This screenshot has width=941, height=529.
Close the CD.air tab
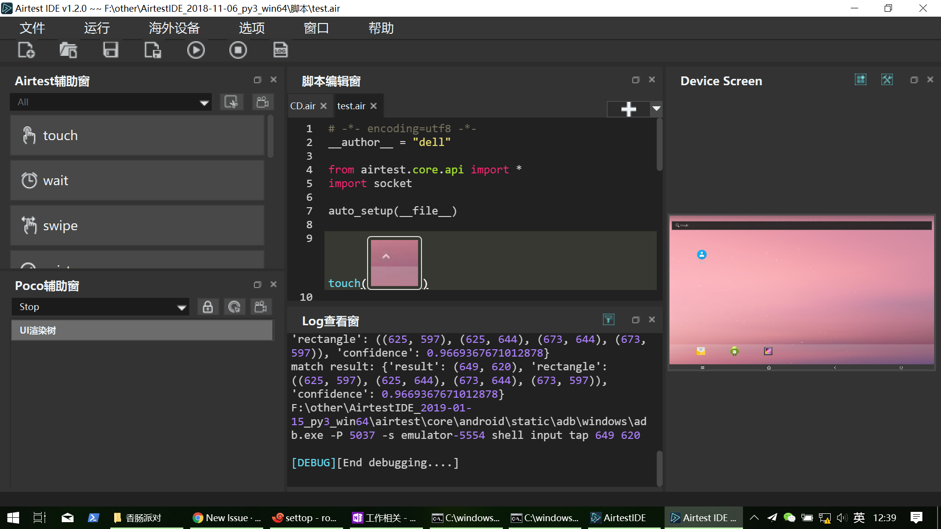(323, 106)
